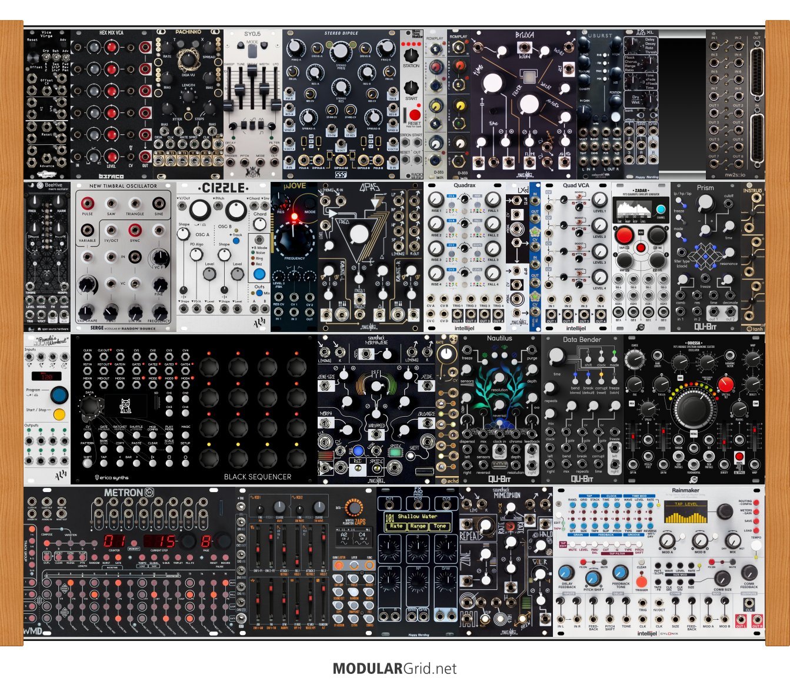Turn the FREQ-A knob on Stereo Dipole
The width and height of the screenshot is (790, 681).
tap(297, 48)
